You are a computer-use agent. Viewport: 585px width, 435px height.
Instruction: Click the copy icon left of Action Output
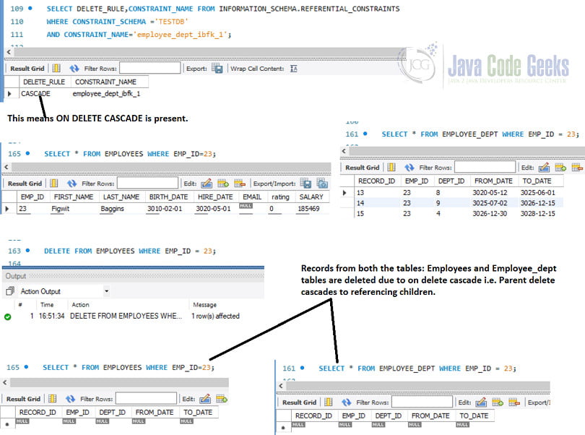coord(10,291)
